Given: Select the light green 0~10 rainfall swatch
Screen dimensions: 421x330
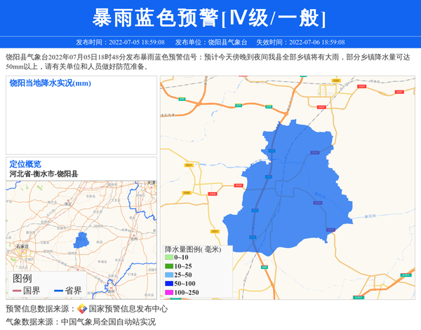Looking at the screenshot, I should (168, 258).
